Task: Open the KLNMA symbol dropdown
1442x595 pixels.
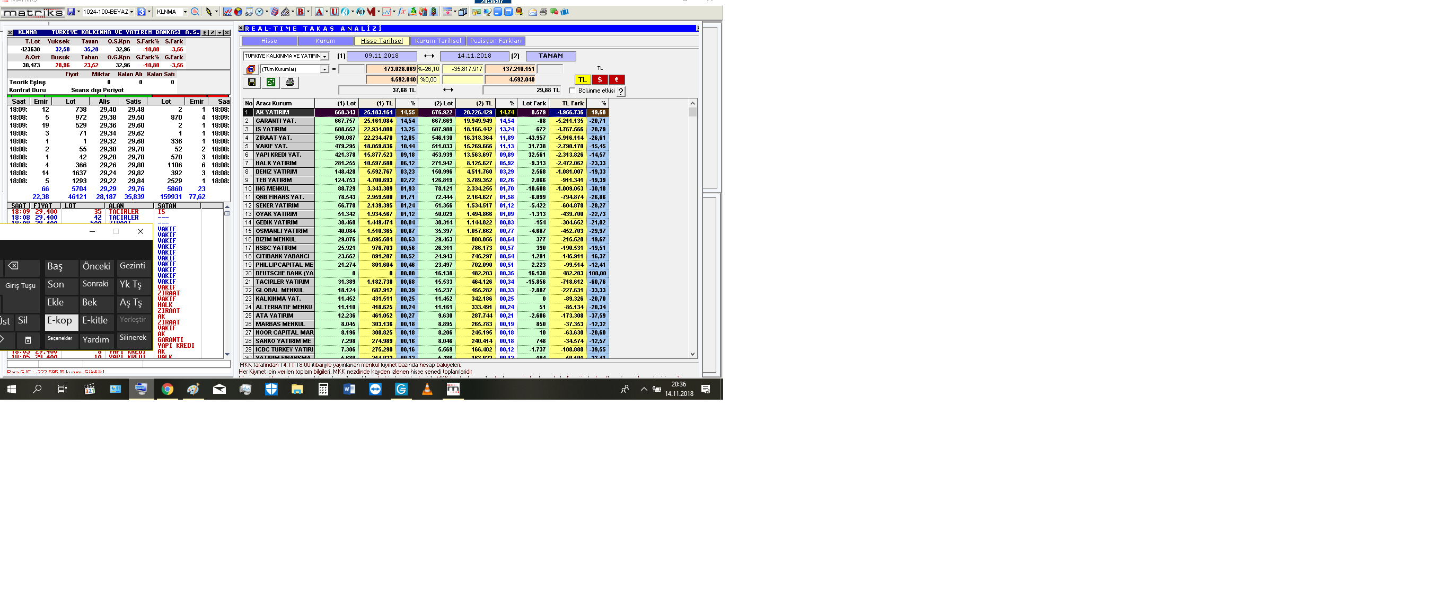Action: click(186, 12)
